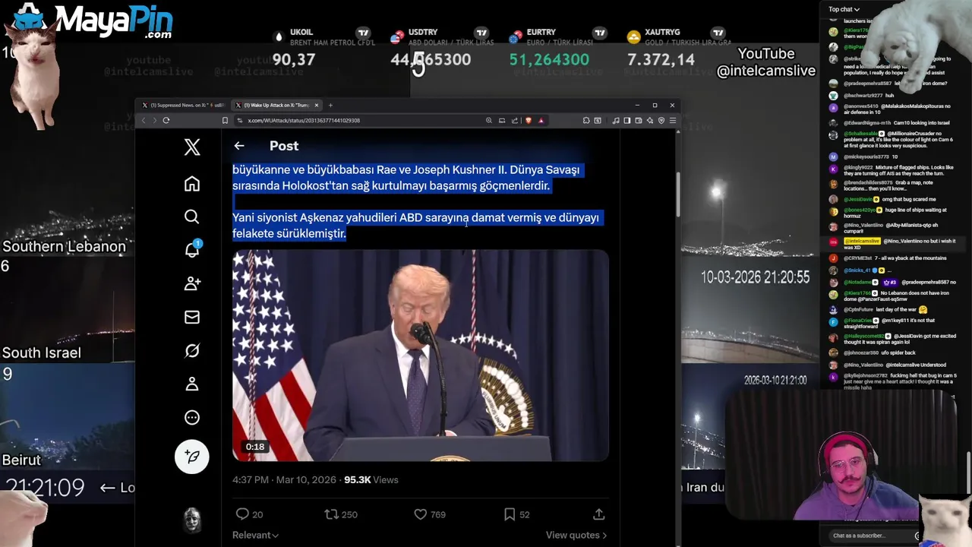Open the VPN shield toolbar icon

point(661,120)
